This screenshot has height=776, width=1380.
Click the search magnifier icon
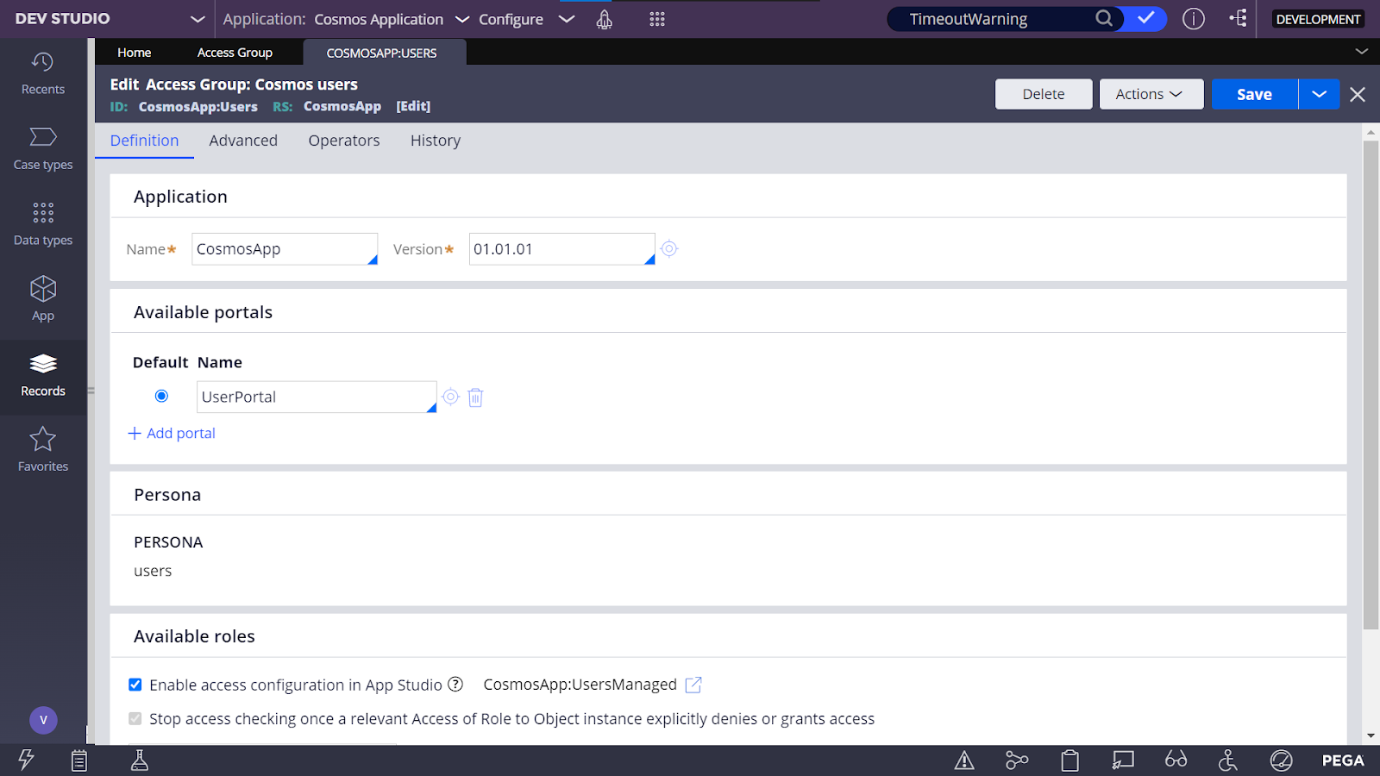pos(1103,18)
